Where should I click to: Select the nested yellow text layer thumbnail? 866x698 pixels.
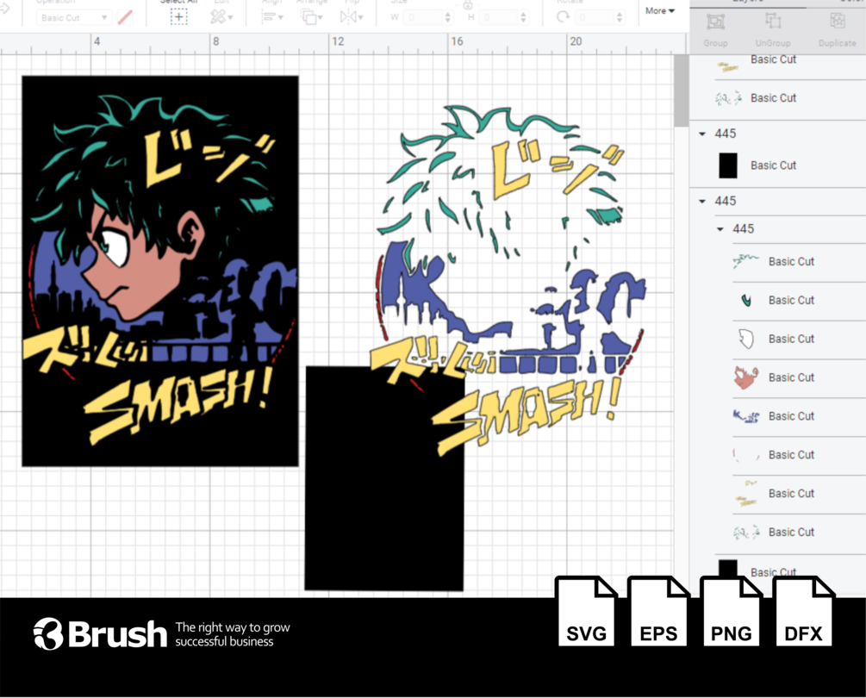(745, 493)
